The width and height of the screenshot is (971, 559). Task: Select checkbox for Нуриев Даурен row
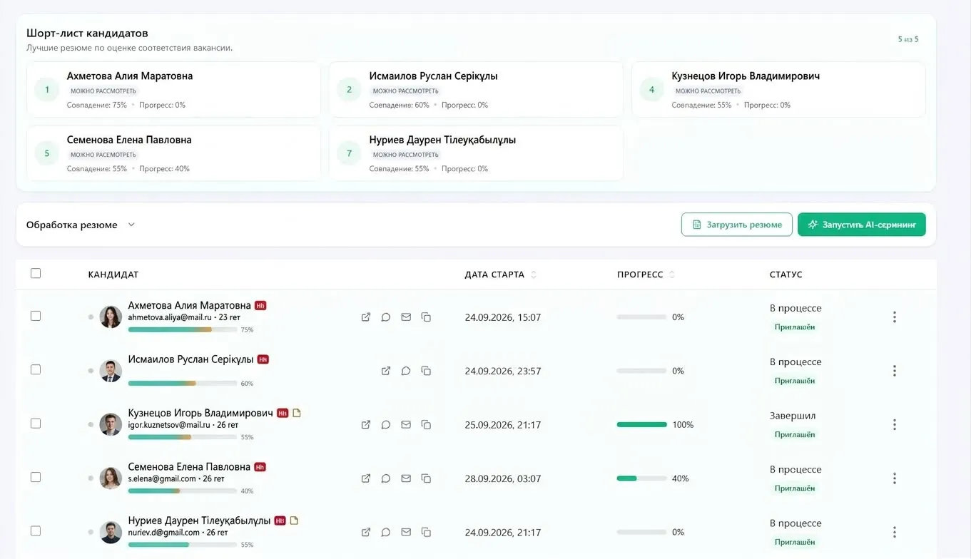36,531
